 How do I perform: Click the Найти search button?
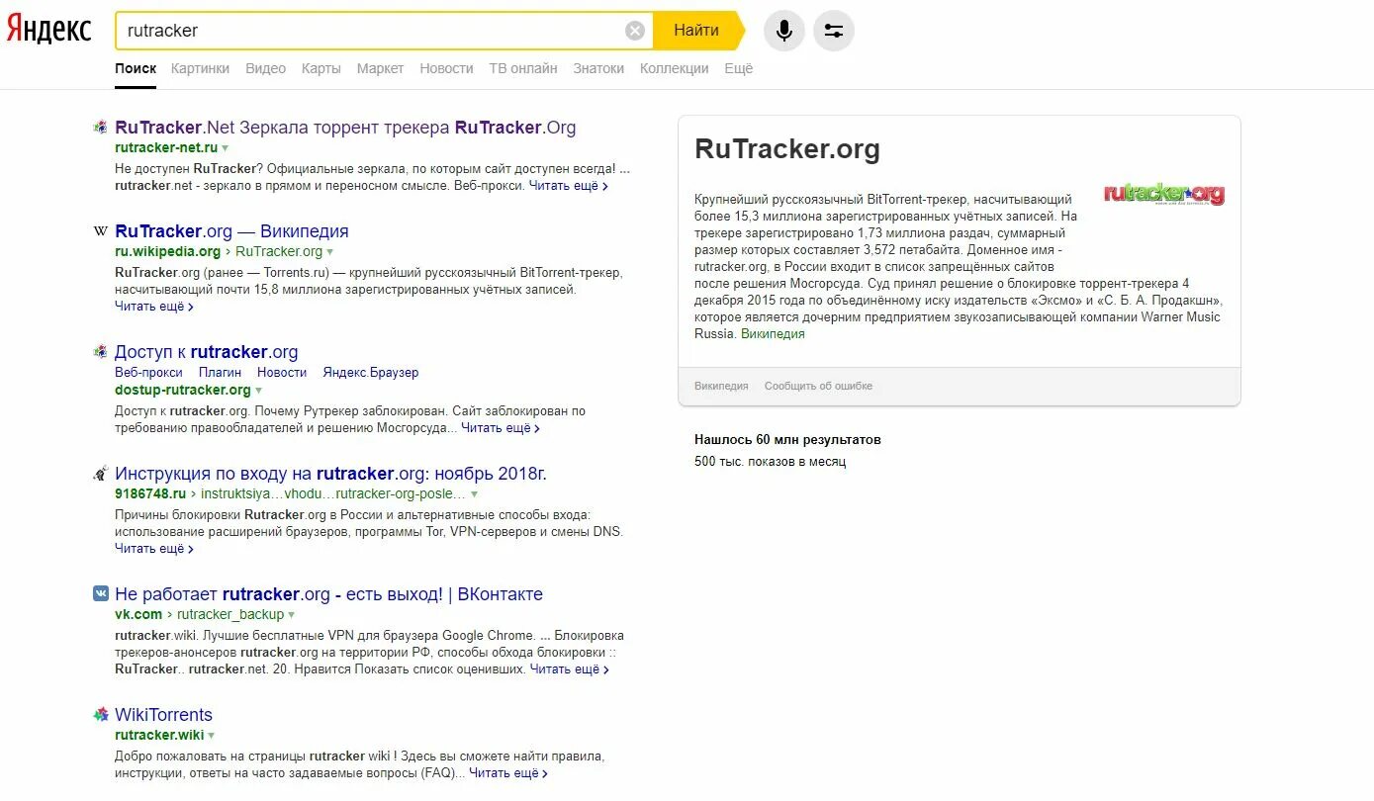[x=696, y=31]
